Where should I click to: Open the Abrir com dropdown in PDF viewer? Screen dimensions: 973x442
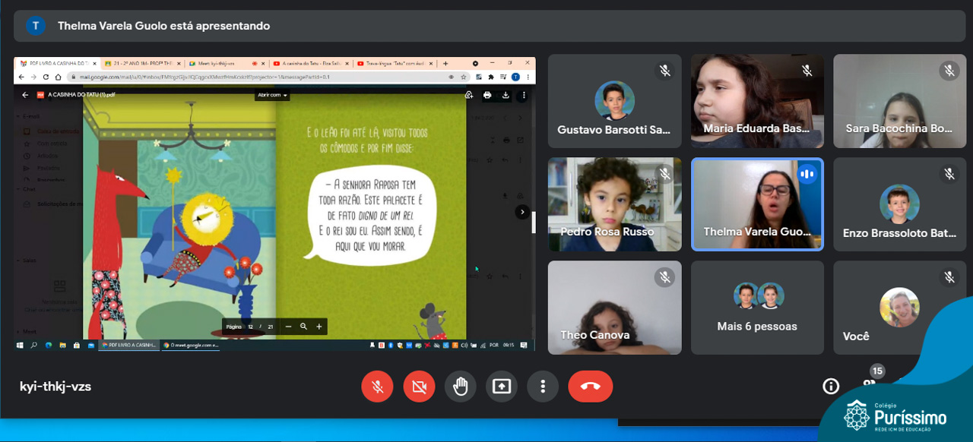[x=273, y=95]
